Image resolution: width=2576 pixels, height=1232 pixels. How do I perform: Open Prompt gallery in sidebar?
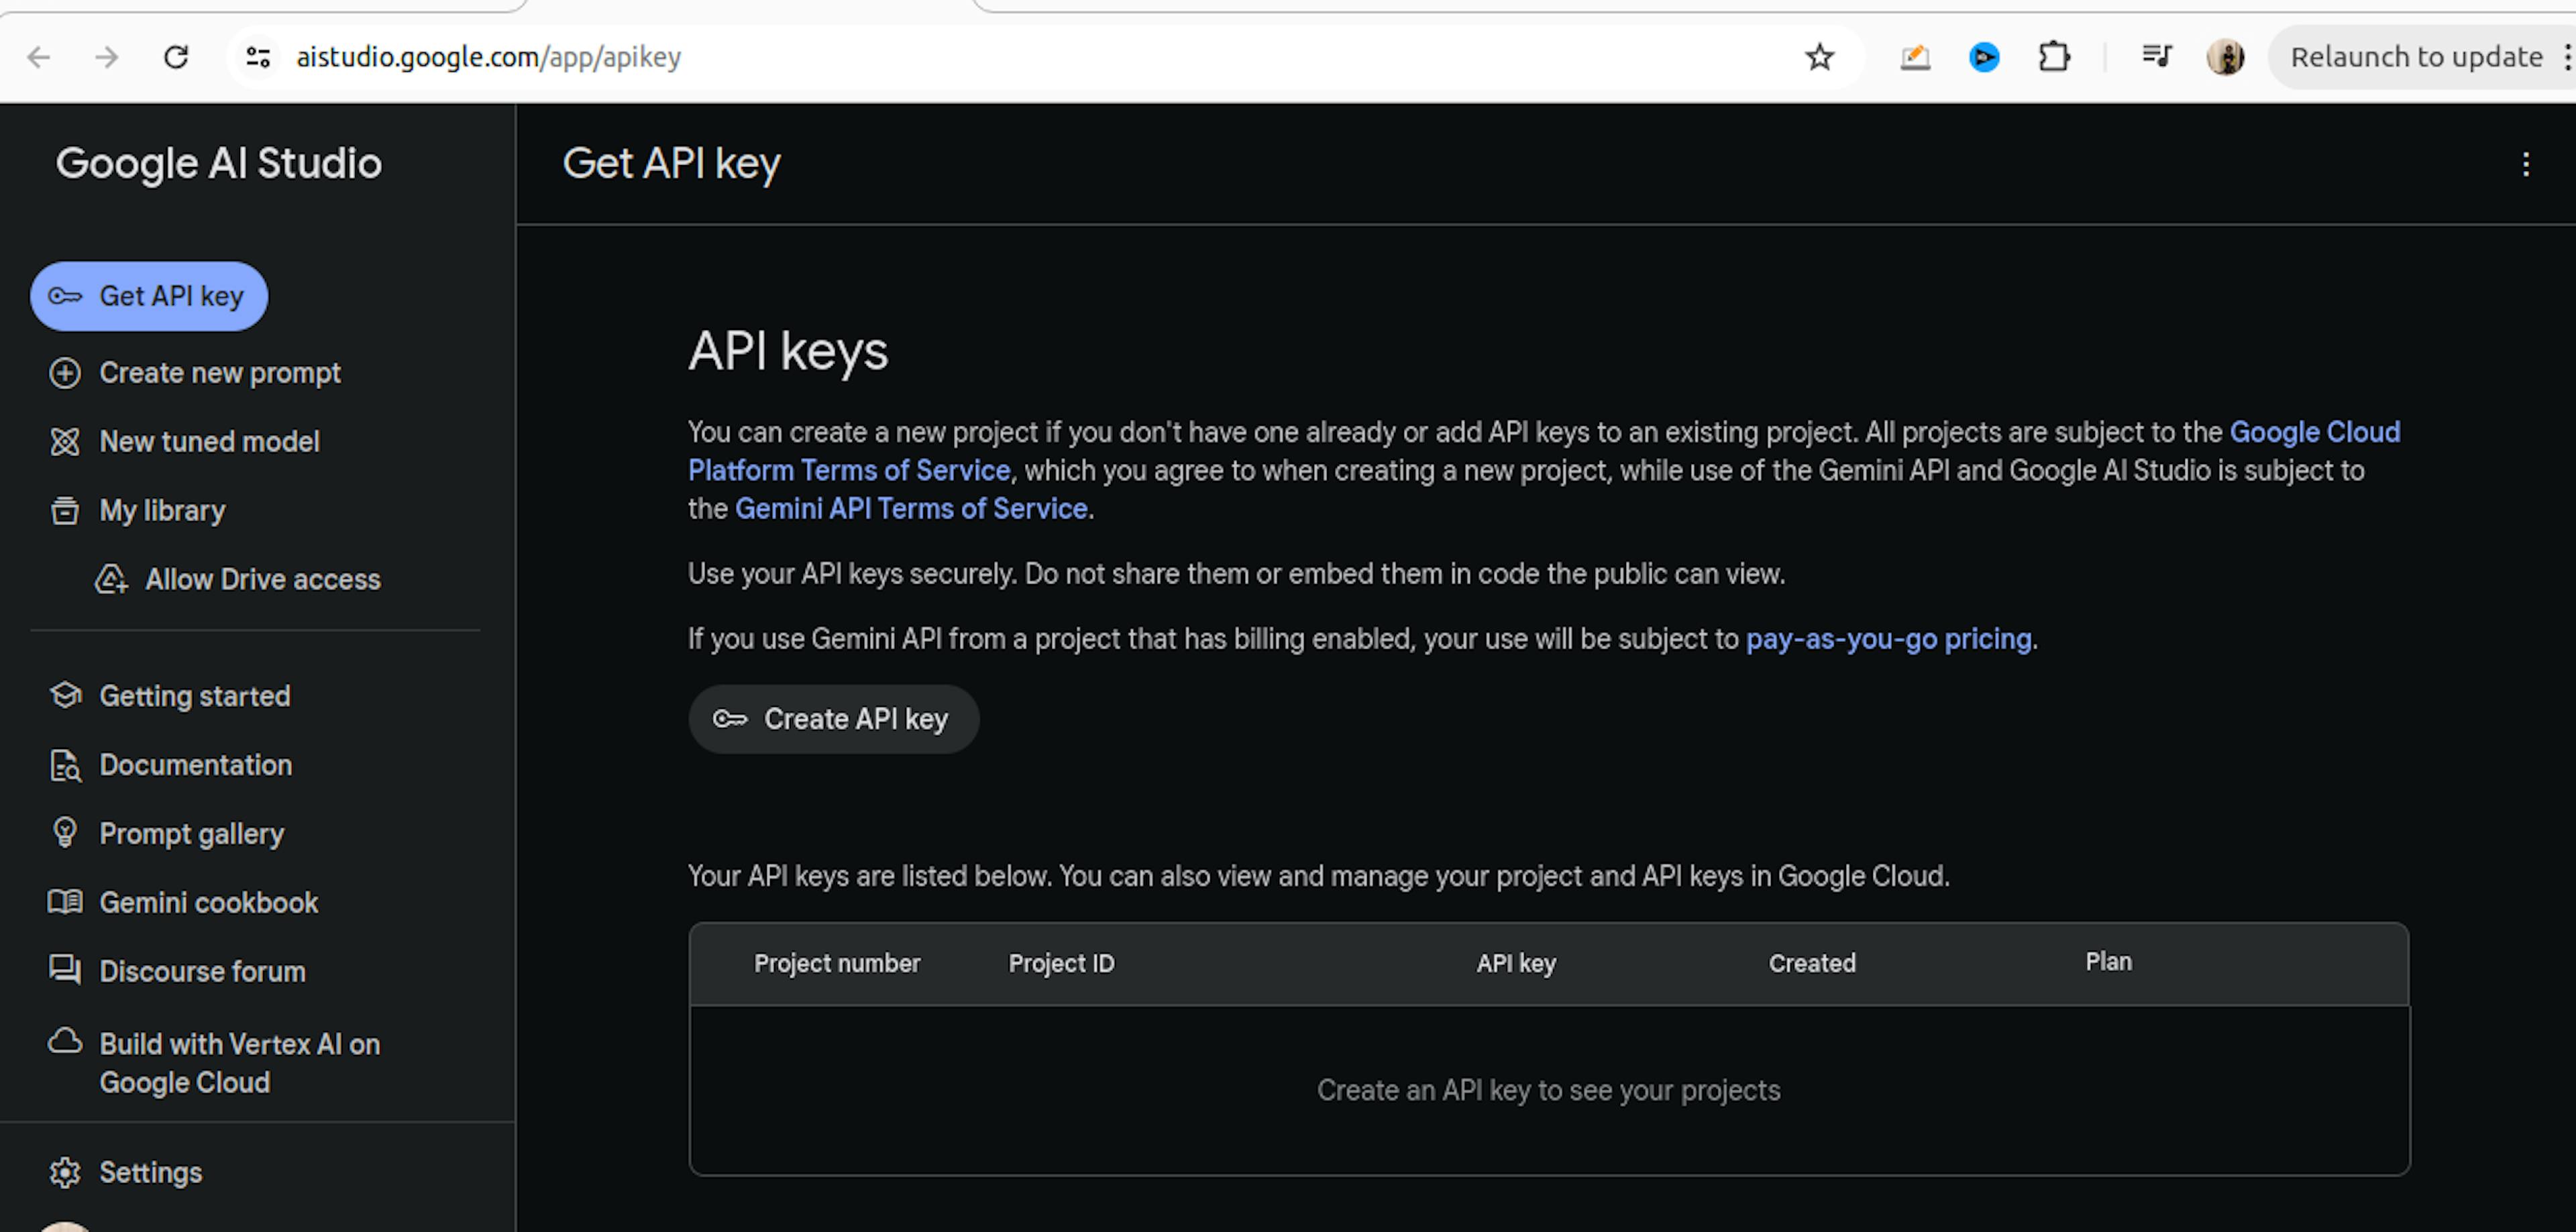(x=167, y=834)
